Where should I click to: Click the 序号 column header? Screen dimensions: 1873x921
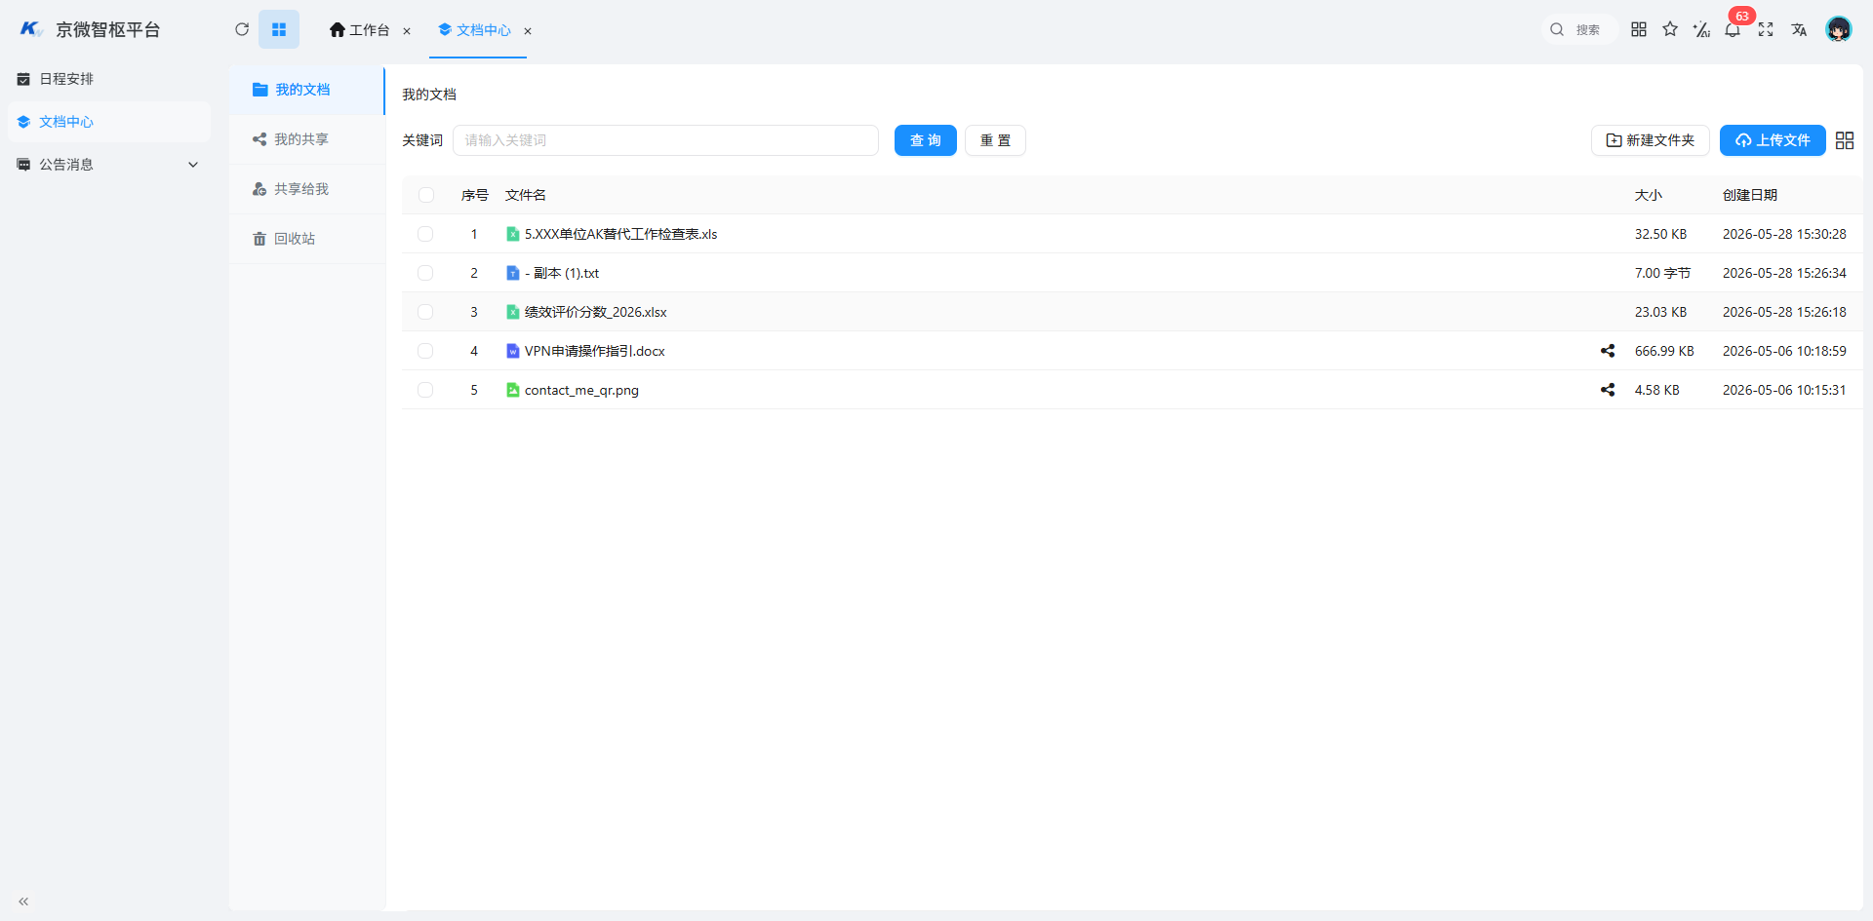pos(475,195)
